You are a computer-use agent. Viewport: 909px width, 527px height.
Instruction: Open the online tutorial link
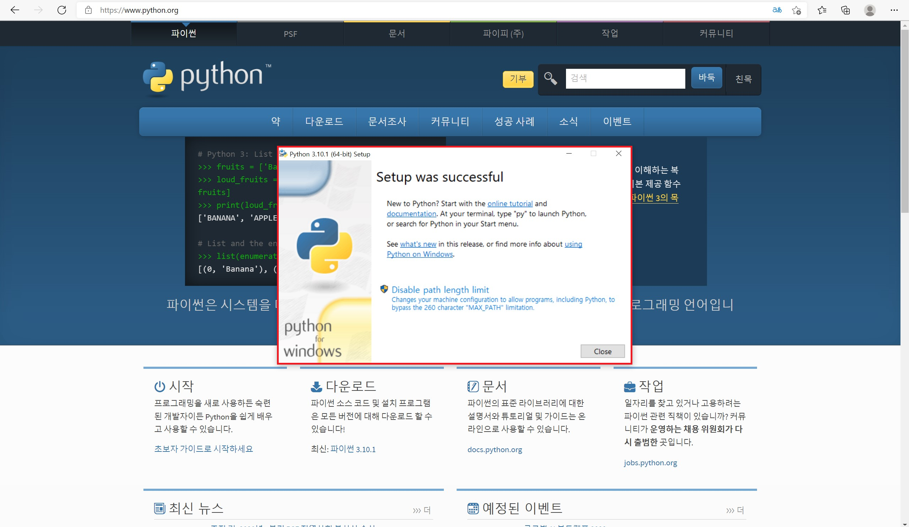[x=510, y=204]
